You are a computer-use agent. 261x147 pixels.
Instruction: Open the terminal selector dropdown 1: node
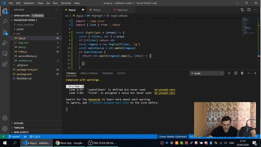coord(207,73)
